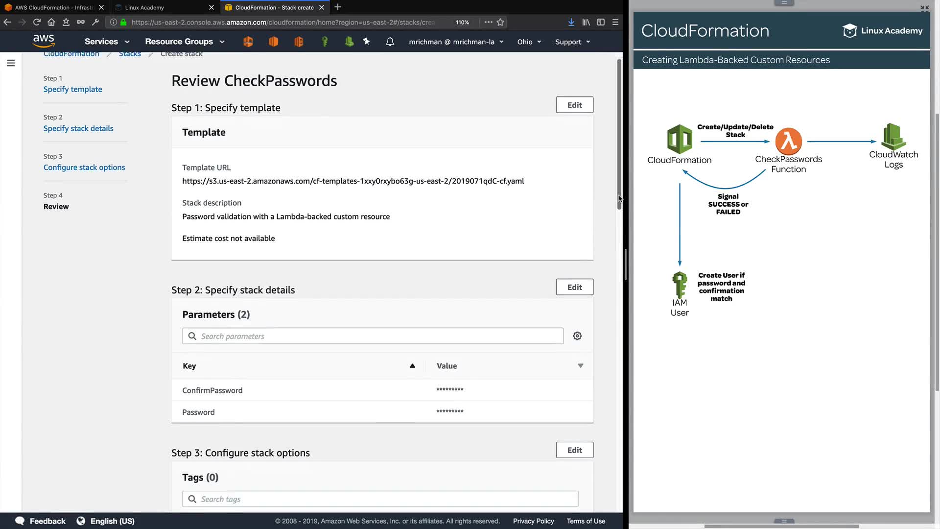The height and width of the screenshot is (529, 940).
Task: Open the Ohio region selector dropdown
Action: coord(529,42)
